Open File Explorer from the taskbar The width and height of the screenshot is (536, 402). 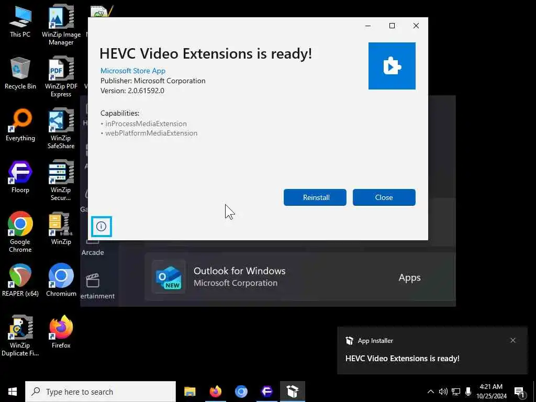(189, 392)
